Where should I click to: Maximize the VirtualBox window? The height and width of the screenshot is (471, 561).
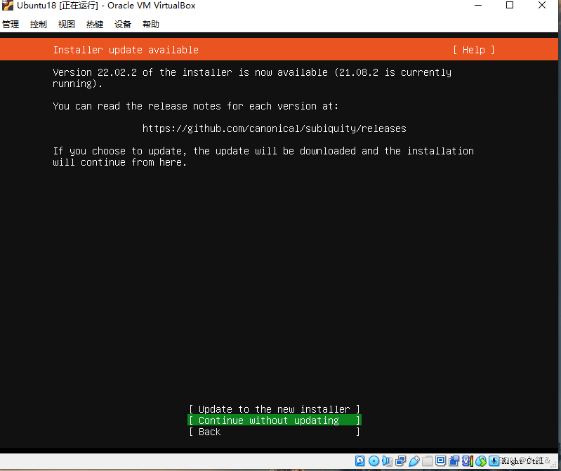510,6
